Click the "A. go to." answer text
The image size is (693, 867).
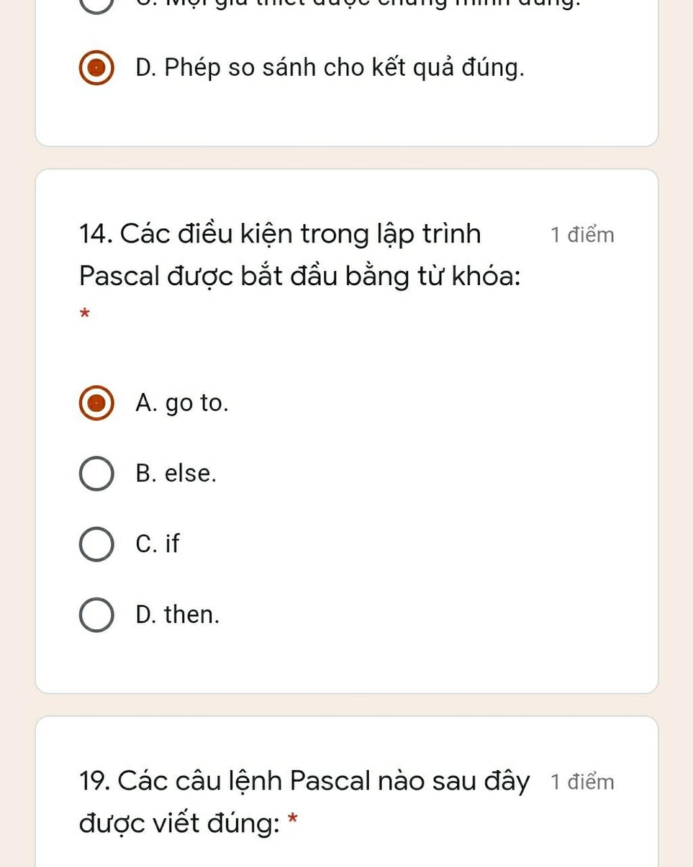point(182,403)
